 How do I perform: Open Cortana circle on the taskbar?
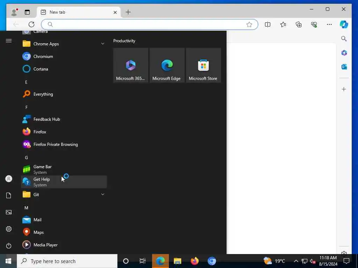(x=126, y=261)
